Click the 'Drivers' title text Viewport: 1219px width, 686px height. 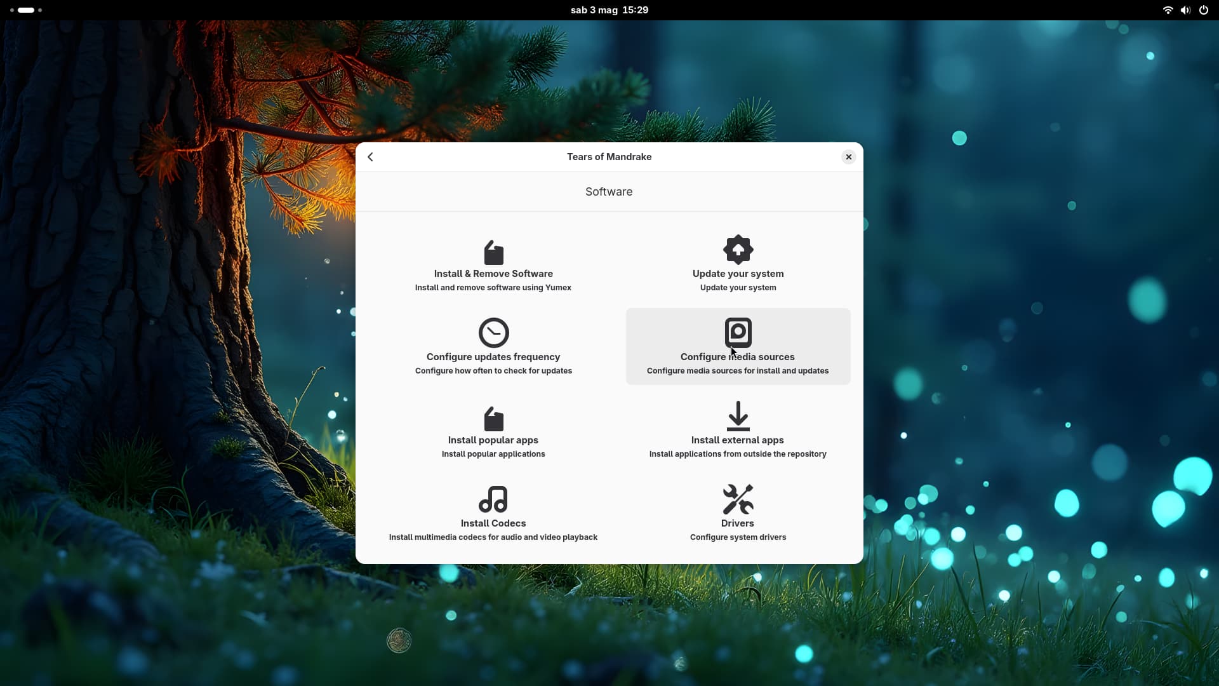tap(738, 523)
